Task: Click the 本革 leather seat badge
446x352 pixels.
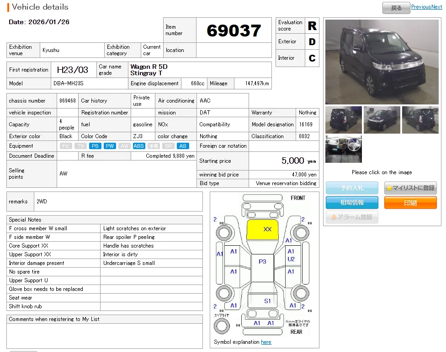Action: pos(154,146)
